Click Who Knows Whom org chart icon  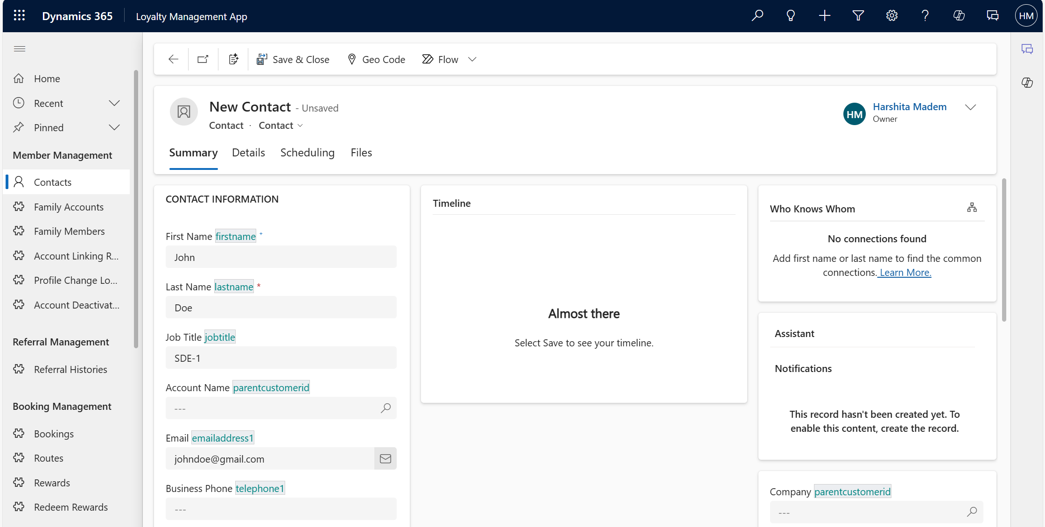[x=972, y=208]
